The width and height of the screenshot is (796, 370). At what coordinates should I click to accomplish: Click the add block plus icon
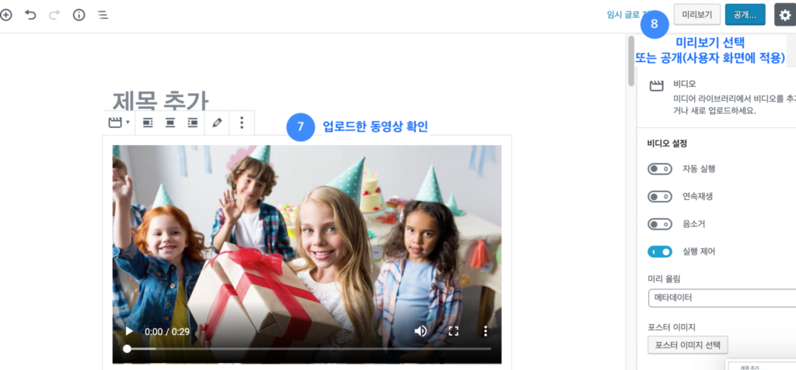tap(5, 15)
